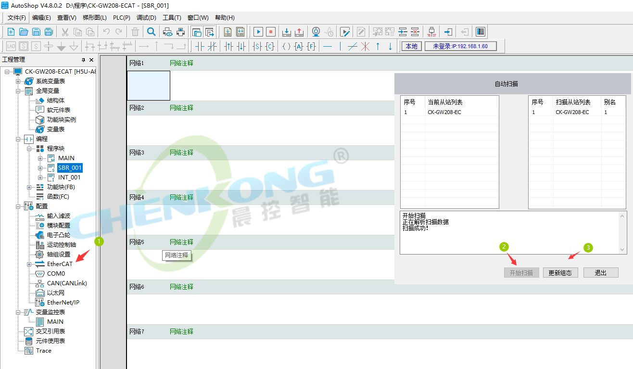Image resolution: width=633 pixels, height=369 pixels.
Task: Click the communication TEST icon
Action: pyautogui.click(x=432, y=32)
